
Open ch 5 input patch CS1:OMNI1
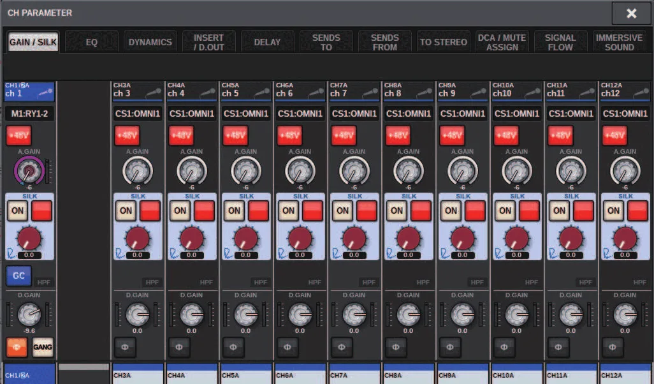coord(246,114)
